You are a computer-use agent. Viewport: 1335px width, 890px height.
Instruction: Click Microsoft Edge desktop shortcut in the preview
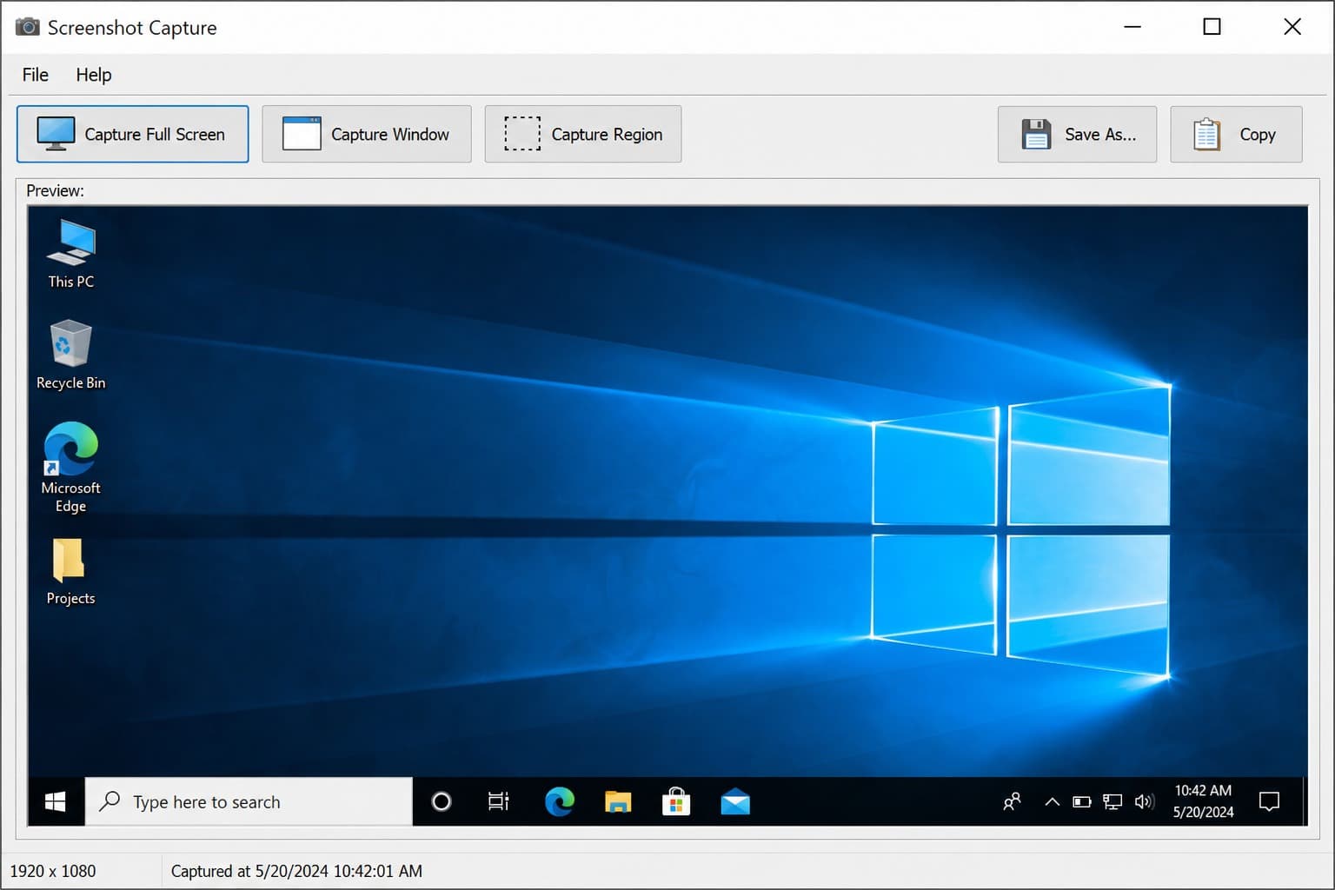[x=71, y=468]
